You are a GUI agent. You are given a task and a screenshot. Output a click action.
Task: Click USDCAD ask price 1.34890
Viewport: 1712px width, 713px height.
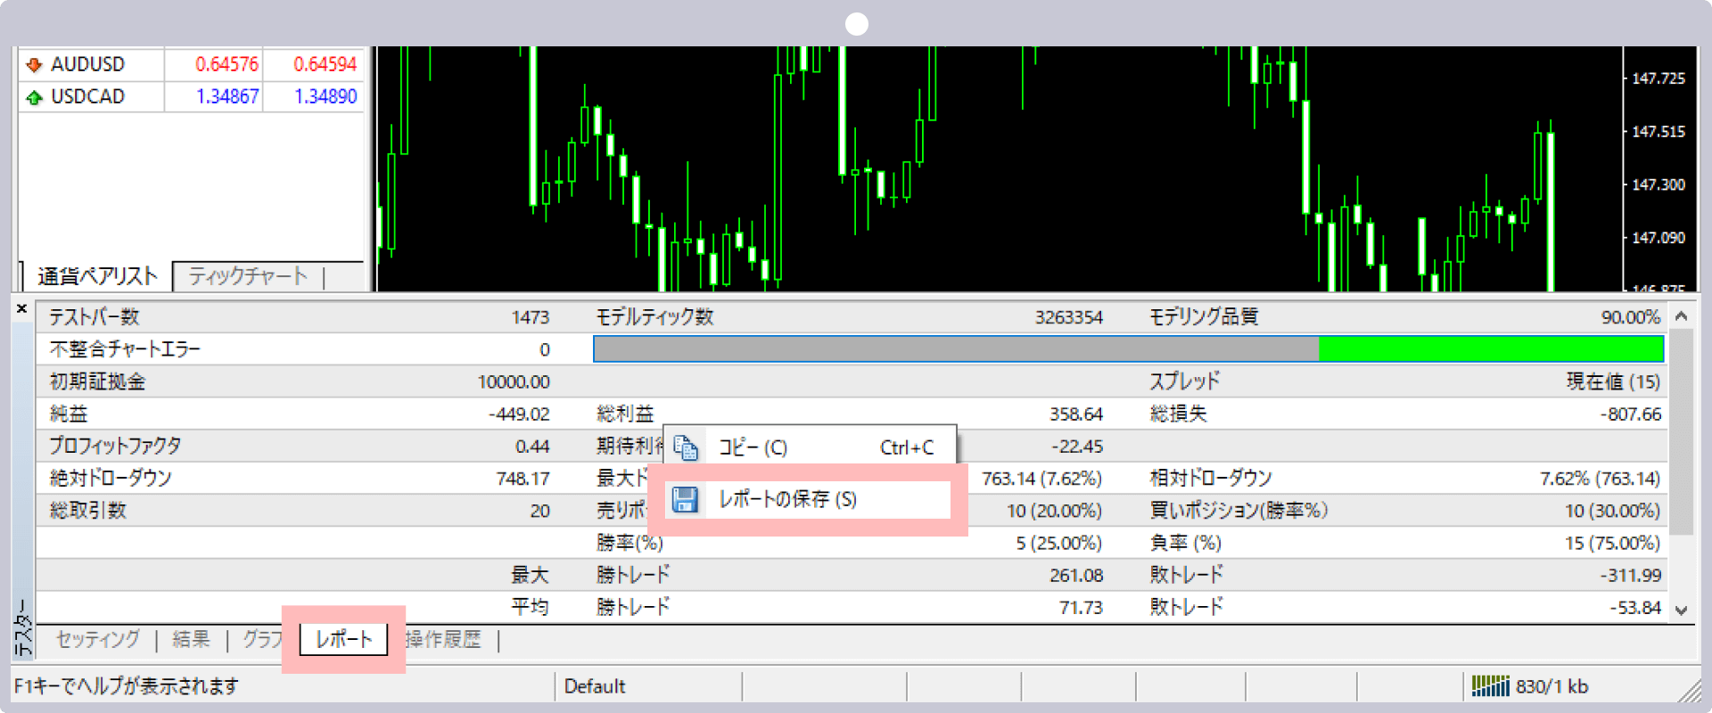pos(325,96)
